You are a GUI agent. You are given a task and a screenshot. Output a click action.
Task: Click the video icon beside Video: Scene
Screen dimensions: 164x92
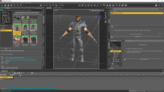tap(112, 37)
